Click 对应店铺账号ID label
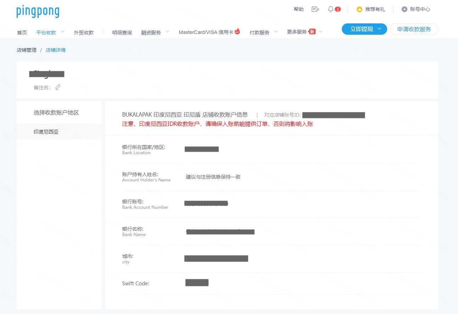Viewport: 458px width, 314px height. pyautogui.click(x=282, y=115)
